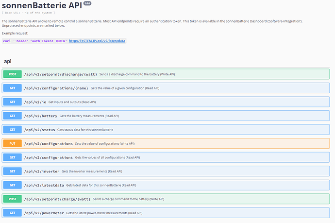The width and height of the screenshot is (335, 223).
Task: Expand the /api/v2/setpoint/discharge/{watt} endpoint path
Action: tap(61, 74)
